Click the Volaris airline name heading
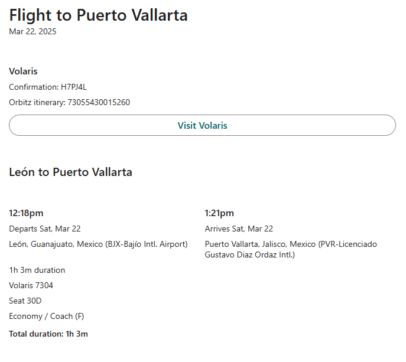406x362 pixels. pos(23,71)
